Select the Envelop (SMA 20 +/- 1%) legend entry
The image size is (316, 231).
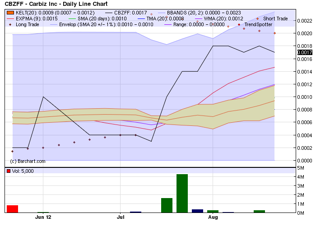(x=102, y=24)
